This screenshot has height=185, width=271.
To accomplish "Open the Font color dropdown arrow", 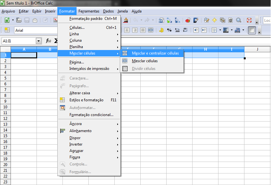I will point(243,30).
